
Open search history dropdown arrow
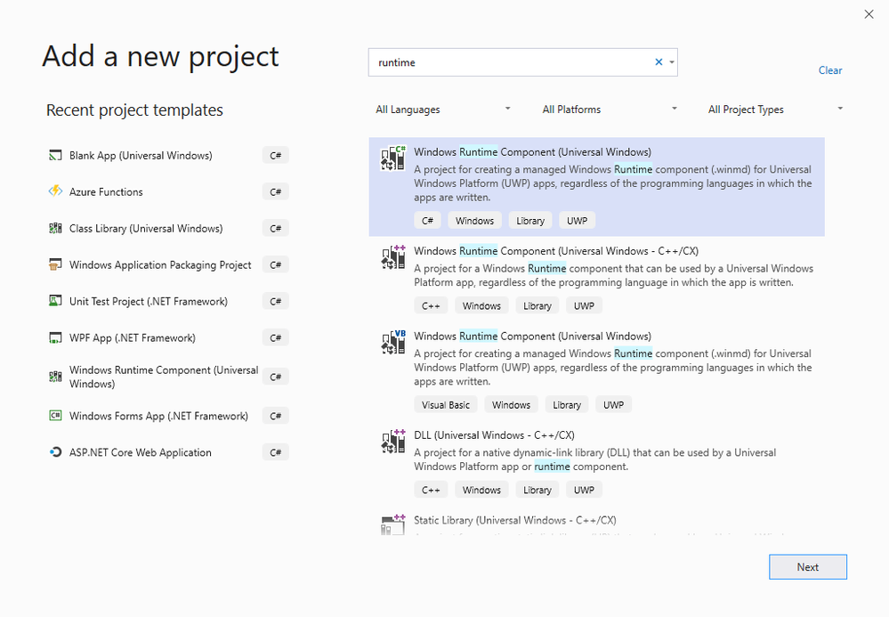pos(672,62)
